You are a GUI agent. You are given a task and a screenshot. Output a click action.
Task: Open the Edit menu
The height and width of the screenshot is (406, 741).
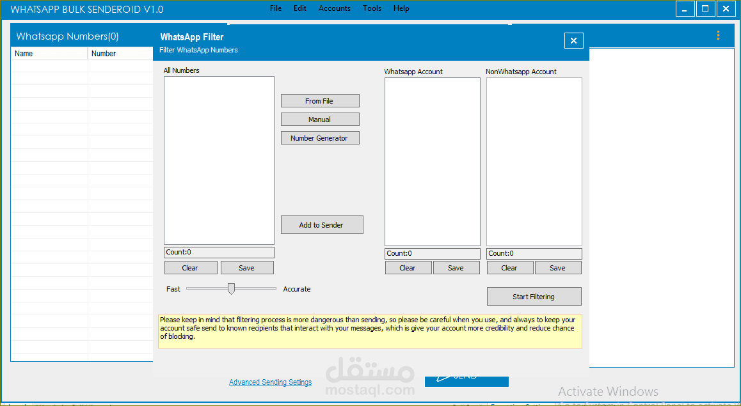pyautogui.click(x=299, y=8)
